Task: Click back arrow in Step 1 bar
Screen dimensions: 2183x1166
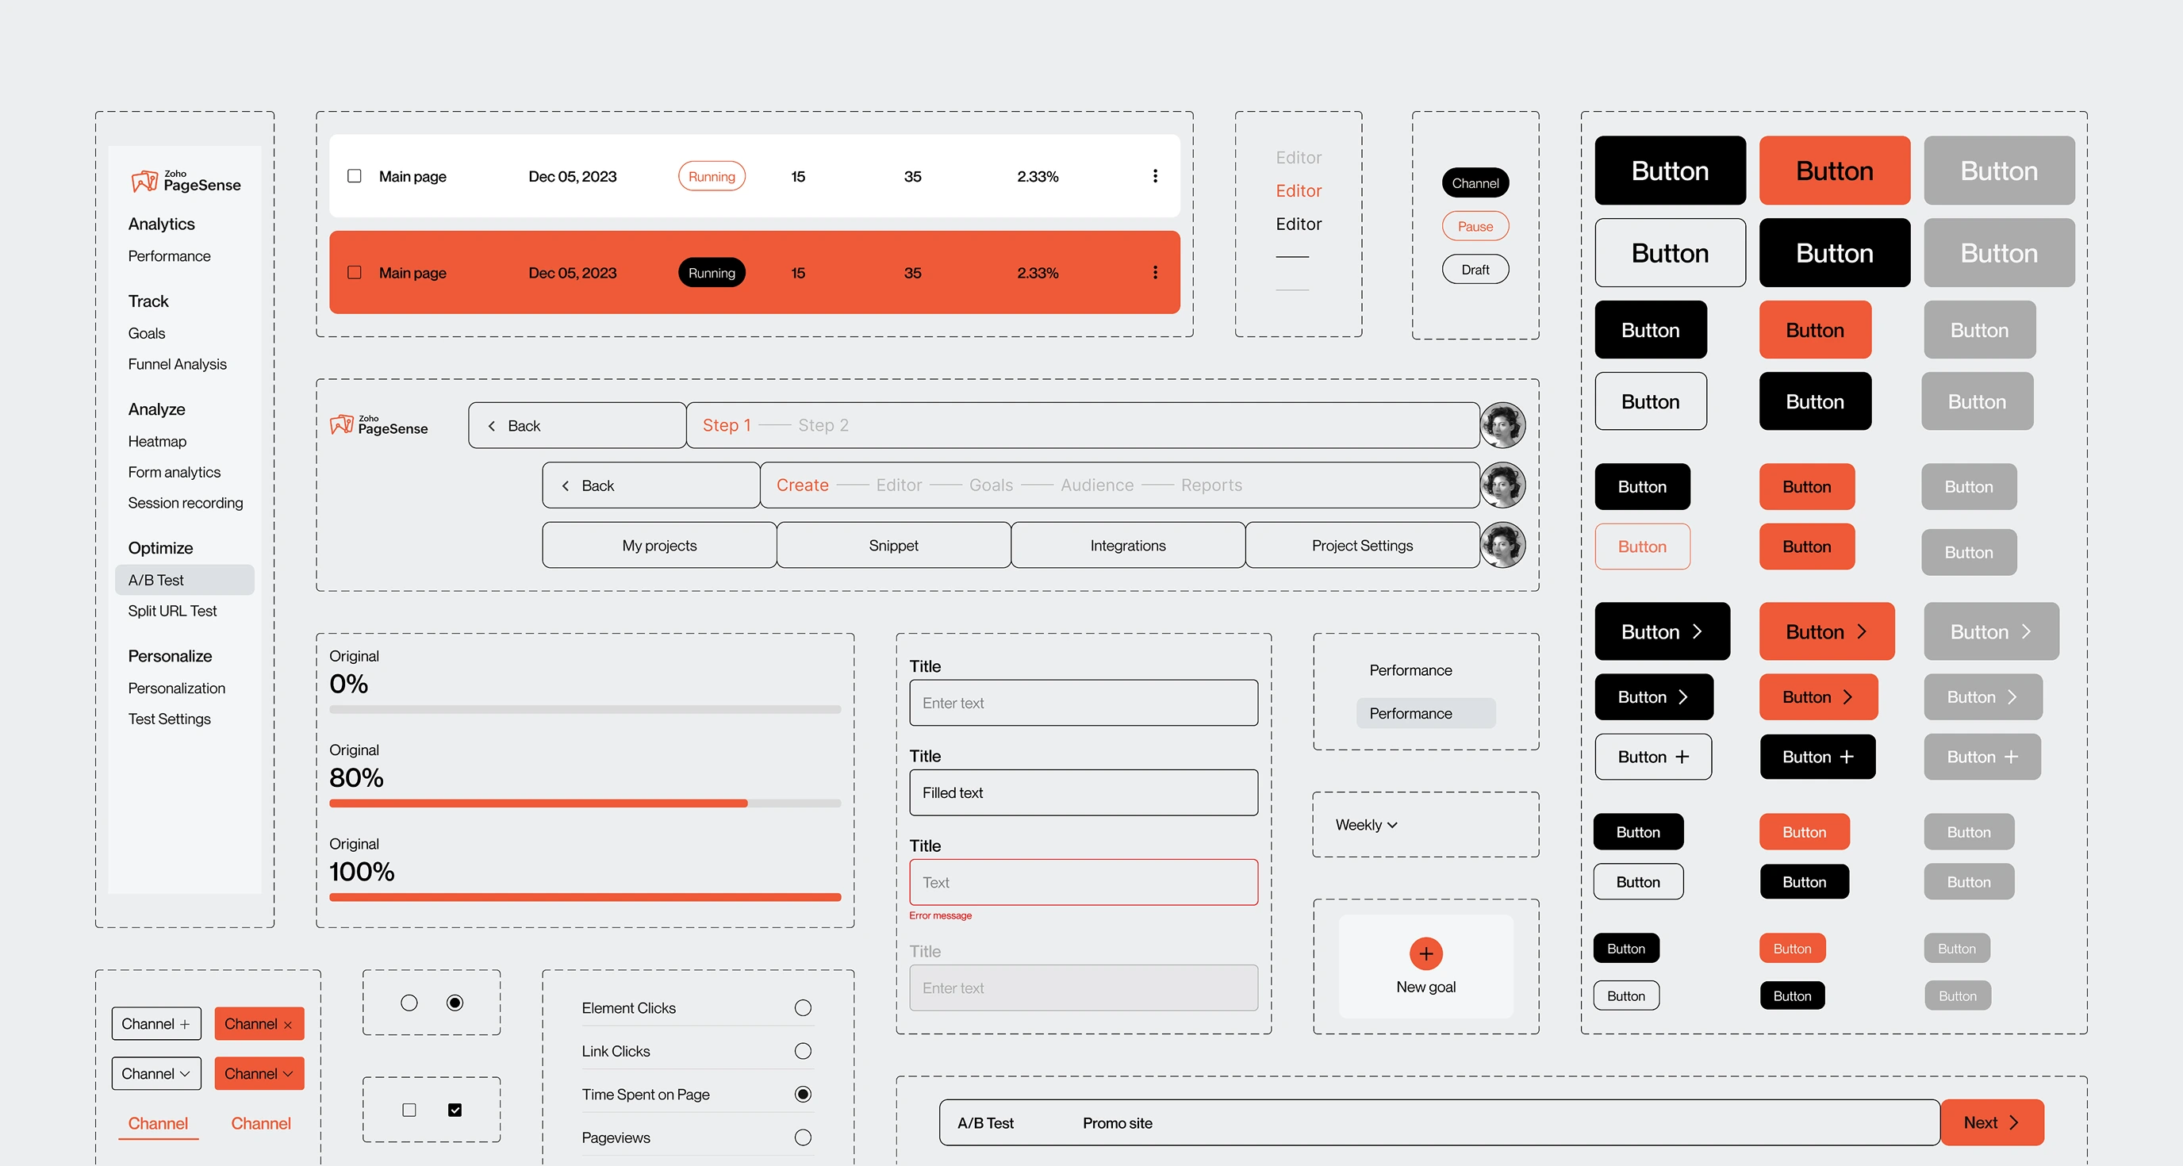Action: click(x=492, y=426)
